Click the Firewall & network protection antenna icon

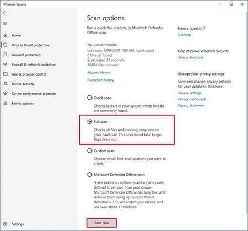pos(6,65)
